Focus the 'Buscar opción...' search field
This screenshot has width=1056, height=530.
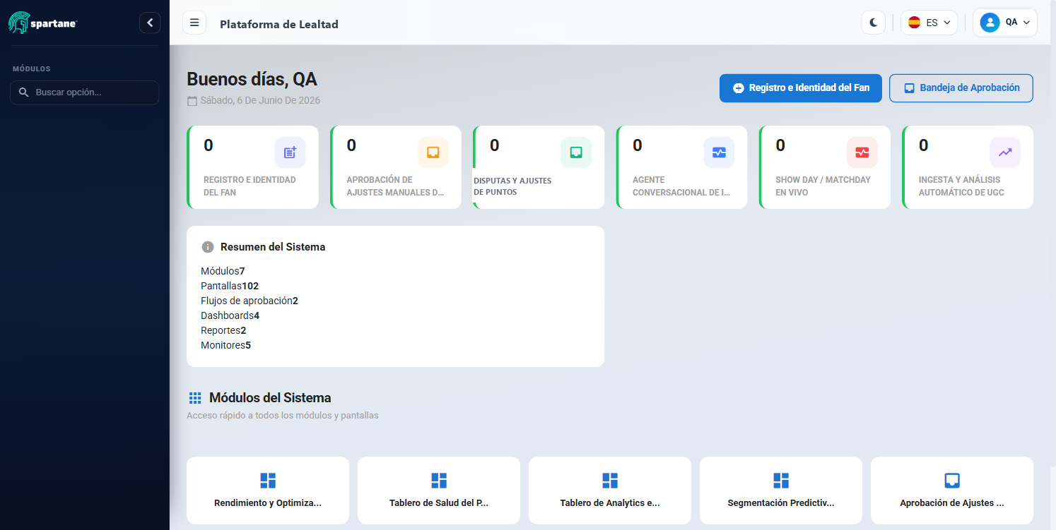pyautogui.click(x=85, y=92)
